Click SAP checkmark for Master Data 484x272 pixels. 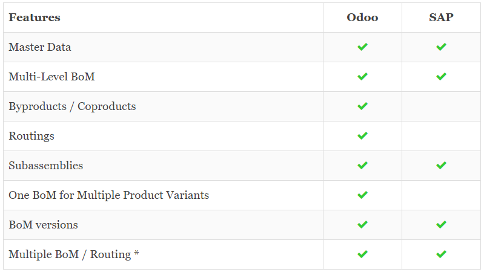(441, 47)
